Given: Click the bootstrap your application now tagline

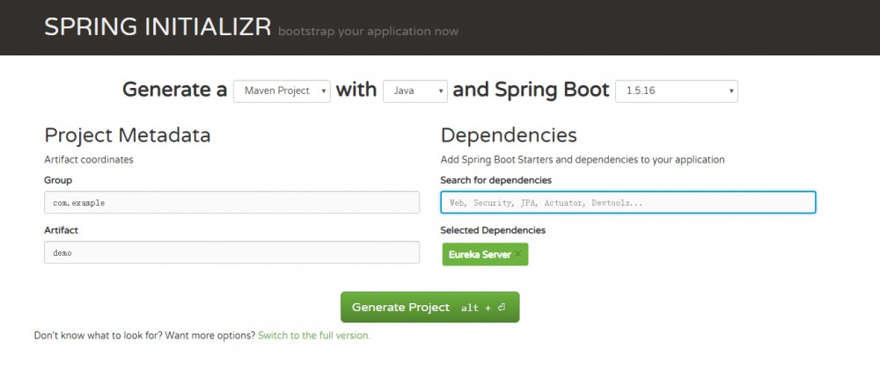Looking at the screenshot, I should 368,32.
